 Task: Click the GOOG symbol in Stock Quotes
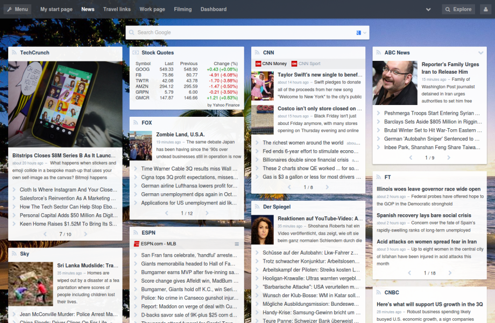143,69
